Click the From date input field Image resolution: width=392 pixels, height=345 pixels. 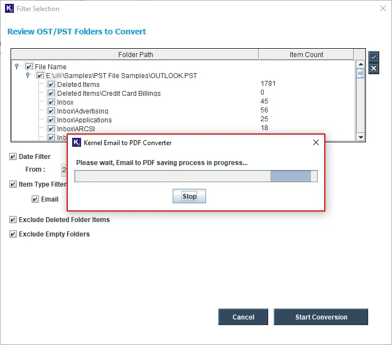64,170
